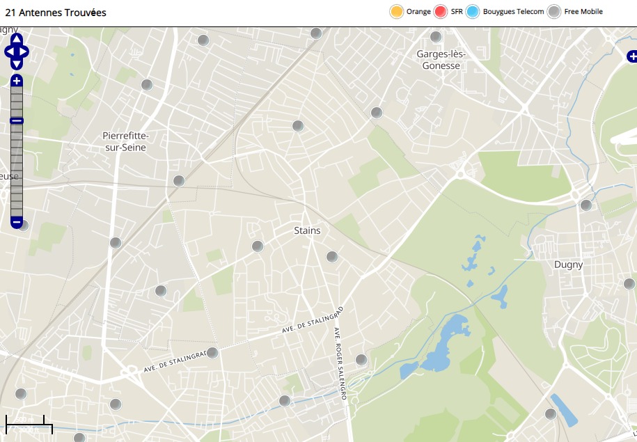Zoom out using the minus button below the zoom bar
Viewport: 637px width, 442px height.
[x=17, y=222]
